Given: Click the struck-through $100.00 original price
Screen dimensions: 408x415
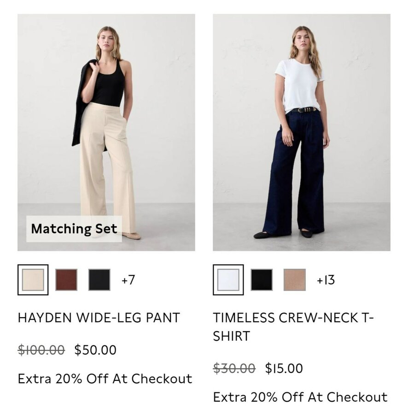Looking at the screenshot, I should (41, 350).
